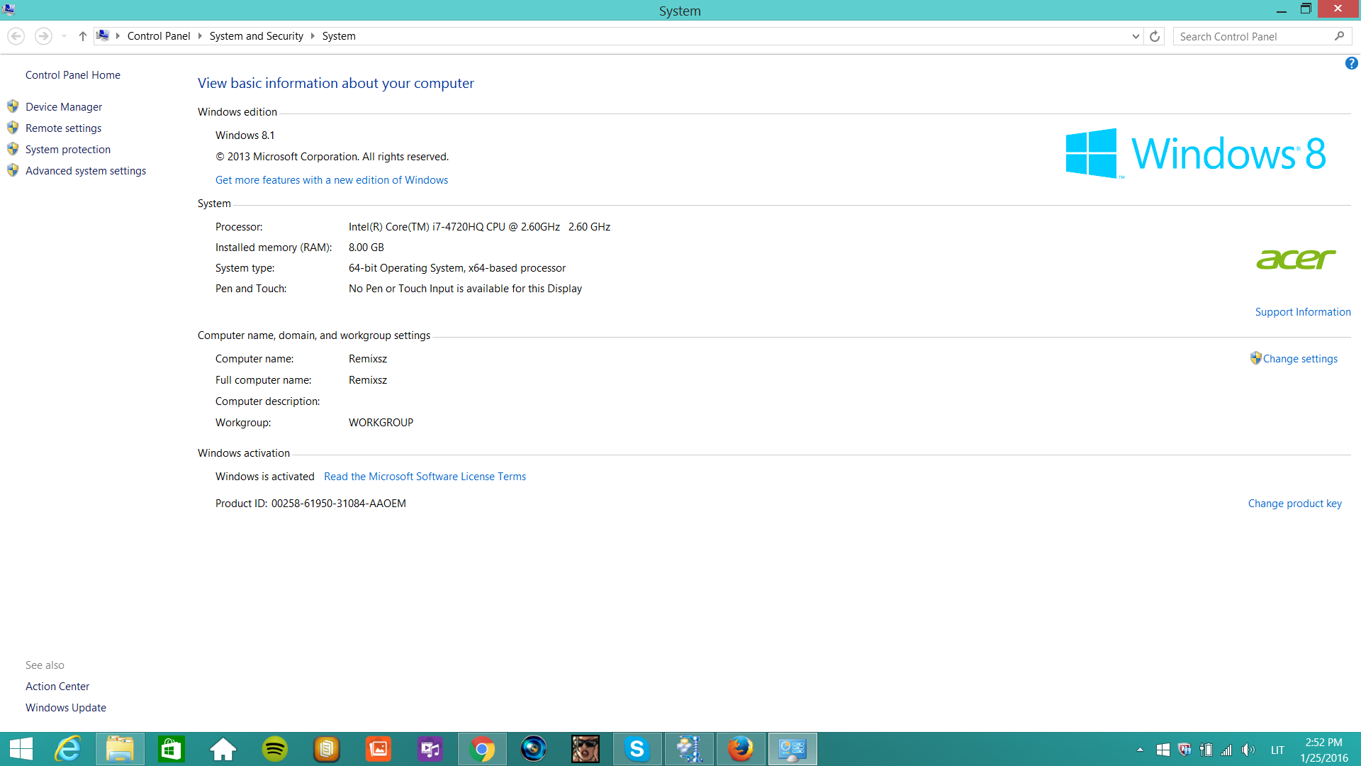The height and width of the screenshot is (766, 1361).
Task: Open System protection link
Action: click(68, 150)
